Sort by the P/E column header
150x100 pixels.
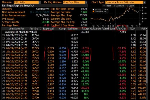[143, 29]
